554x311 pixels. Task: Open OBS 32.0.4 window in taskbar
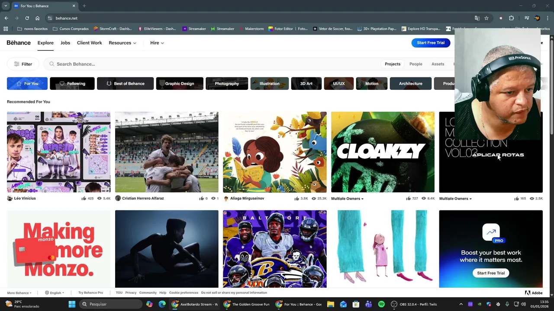tap(415, 304)
